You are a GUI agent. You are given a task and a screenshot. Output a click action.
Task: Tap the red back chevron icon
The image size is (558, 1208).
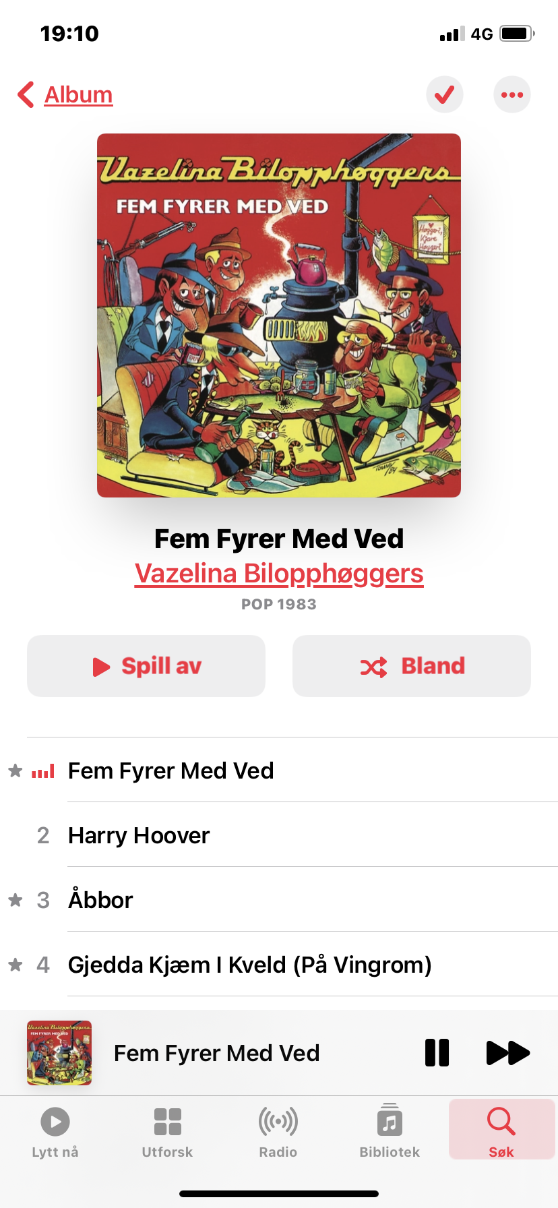26,94
